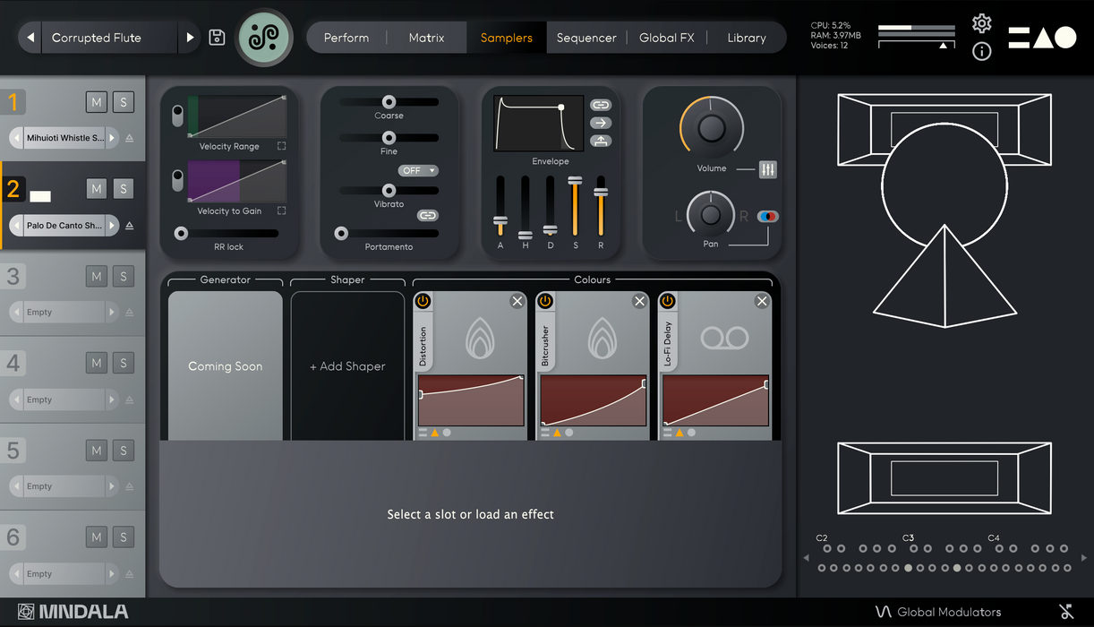The width and height of the screenshot is (1094, 627).
Task: Expand the Global Modulators panel
Action: pos(937,612)
